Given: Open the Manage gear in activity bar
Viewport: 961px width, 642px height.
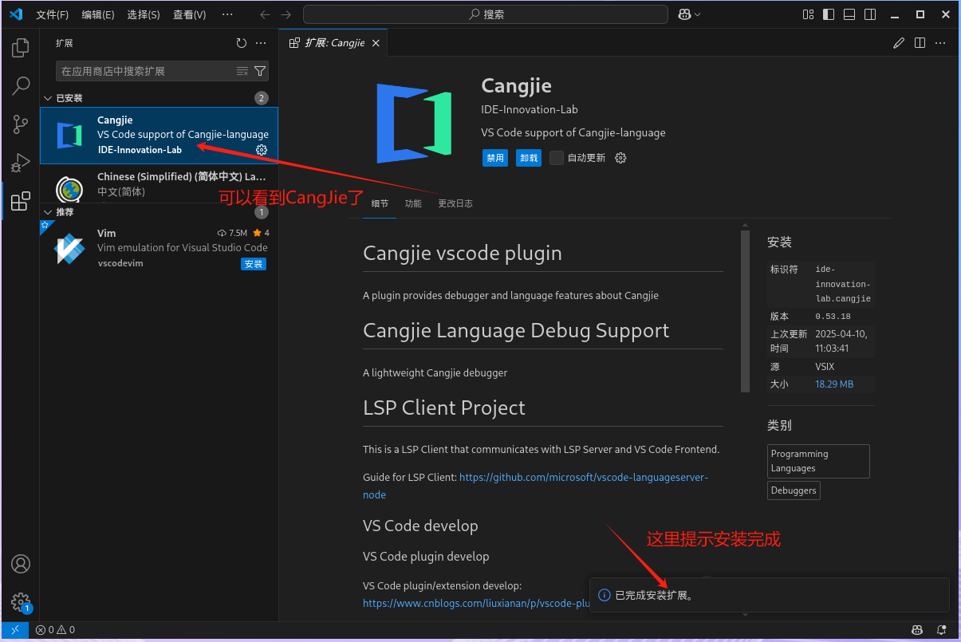Looking at the screenshot, I should pyautogui.click(x=21, y=602).
